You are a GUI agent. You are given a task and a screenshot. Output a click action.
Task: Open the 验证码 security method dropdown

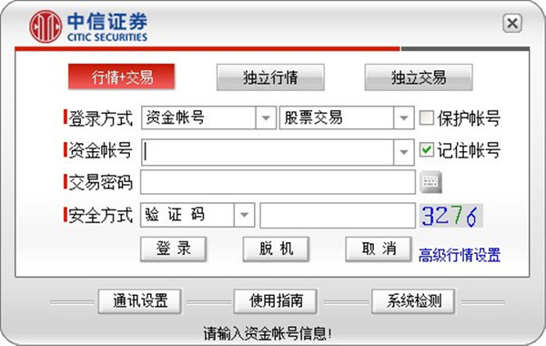click(x=244, y=215)
